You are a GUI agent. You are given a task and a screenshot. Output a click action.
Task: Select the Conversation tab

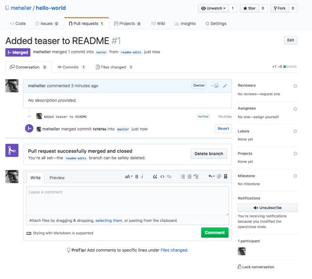coord(28,67)
